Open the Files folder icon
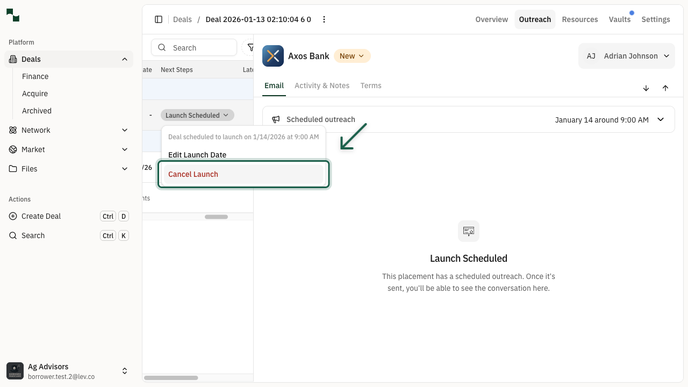Screen dimensions: 688x387 coord(13,169)
